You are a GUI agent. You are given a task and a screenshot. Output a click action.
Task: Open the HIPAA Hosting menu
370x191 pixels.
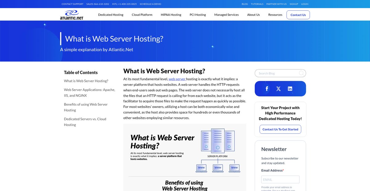(171, 15)
